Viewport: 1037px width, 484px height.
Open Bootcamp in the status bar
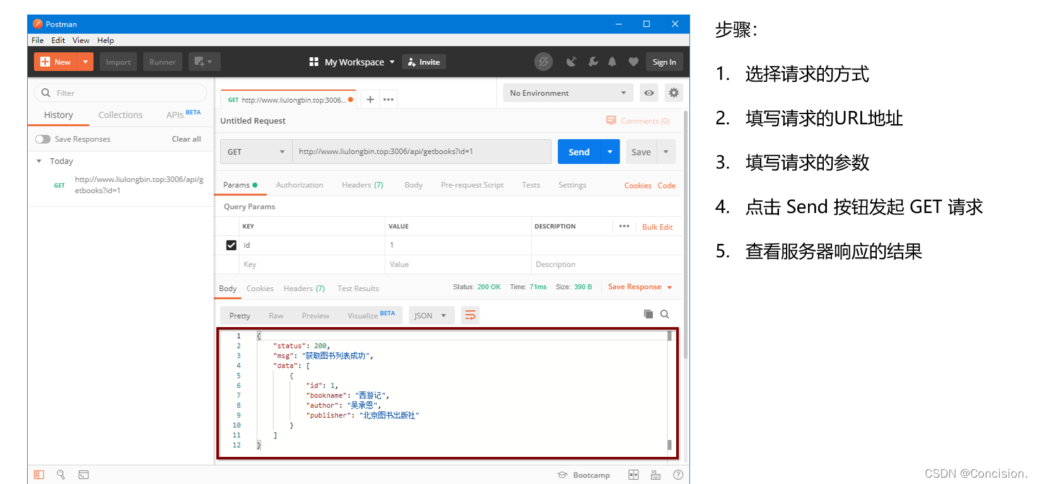[x=584, y=475]
